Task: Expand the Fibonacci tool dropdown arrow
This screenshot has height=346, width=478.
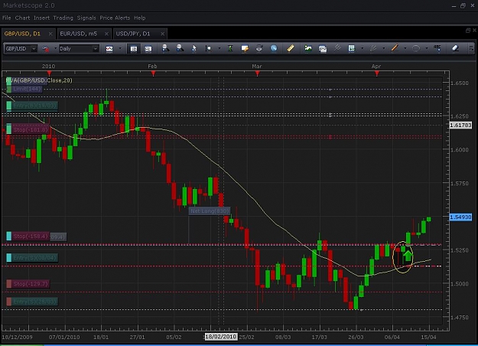Action: [x=383, y=48]
